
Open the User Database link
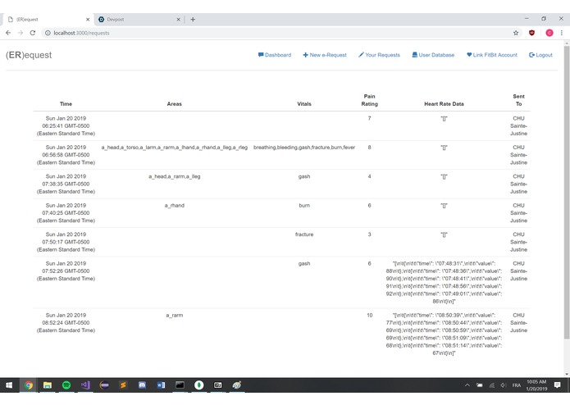coord(433,55)
